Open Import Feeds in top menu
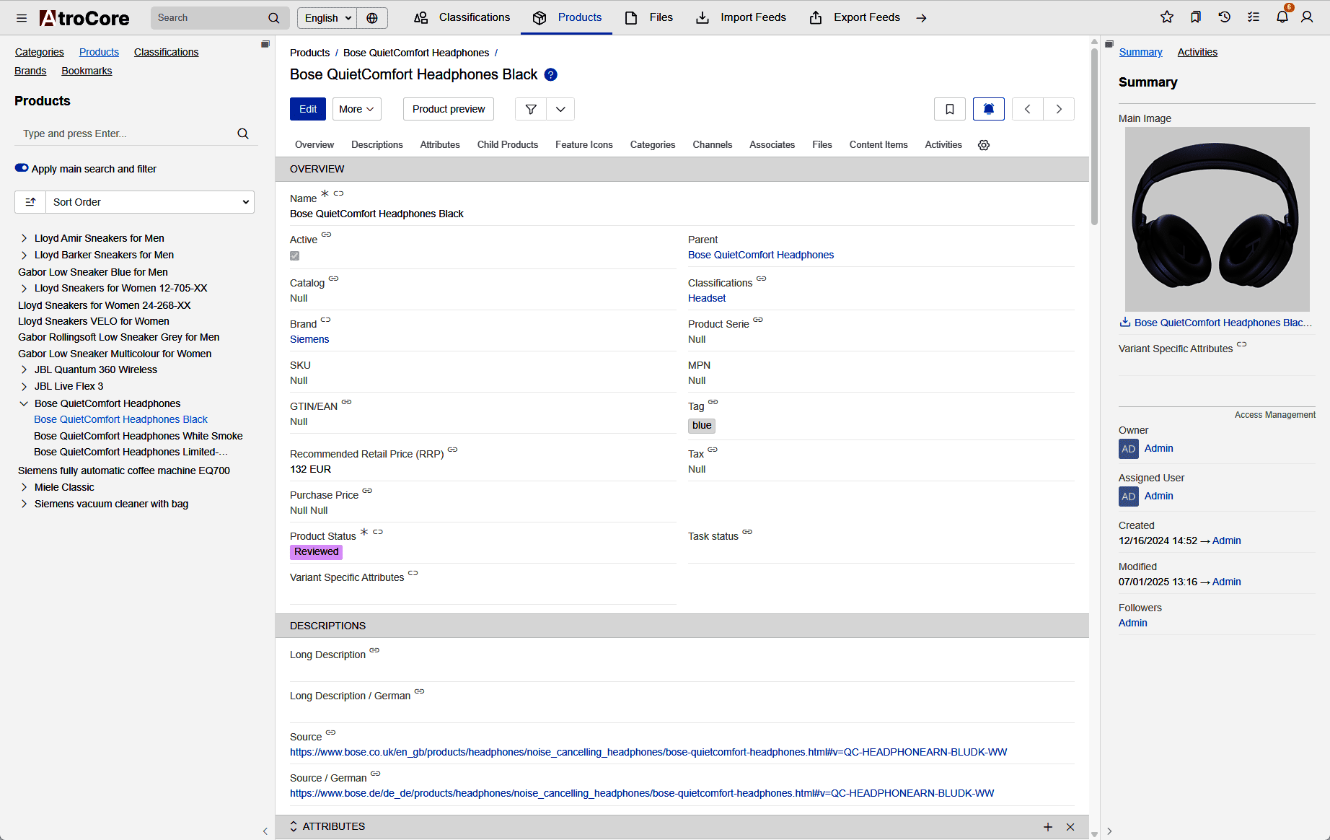1330x840 pixels. (741, 17)
